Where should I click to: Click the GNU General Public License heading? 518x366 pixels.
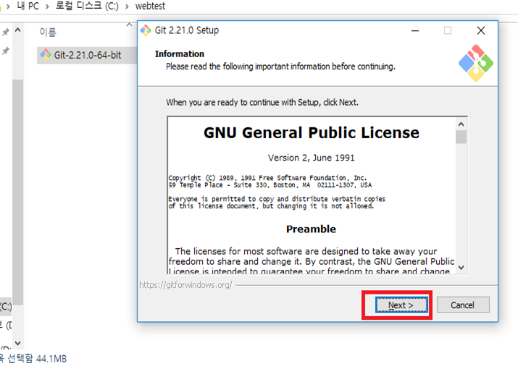pyautogui.click(x=312, y=133)
